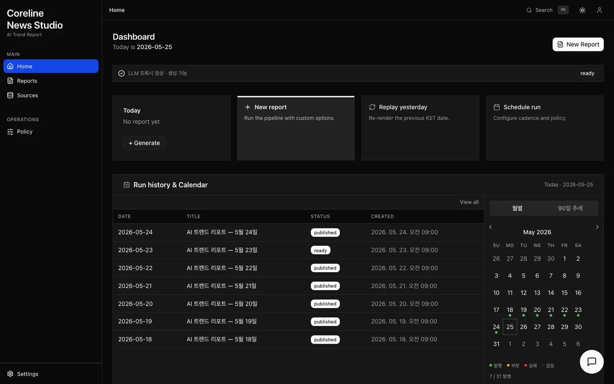Click the published badge for 2026-05-20

[325, 304]
